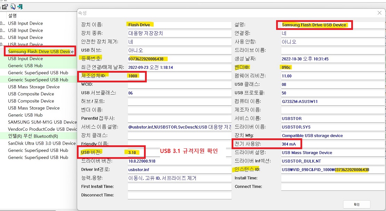Click the 설명 field Samsung Flash Drive USB Device
Viewport: 386px width, 211px height.
click(333, 25)
